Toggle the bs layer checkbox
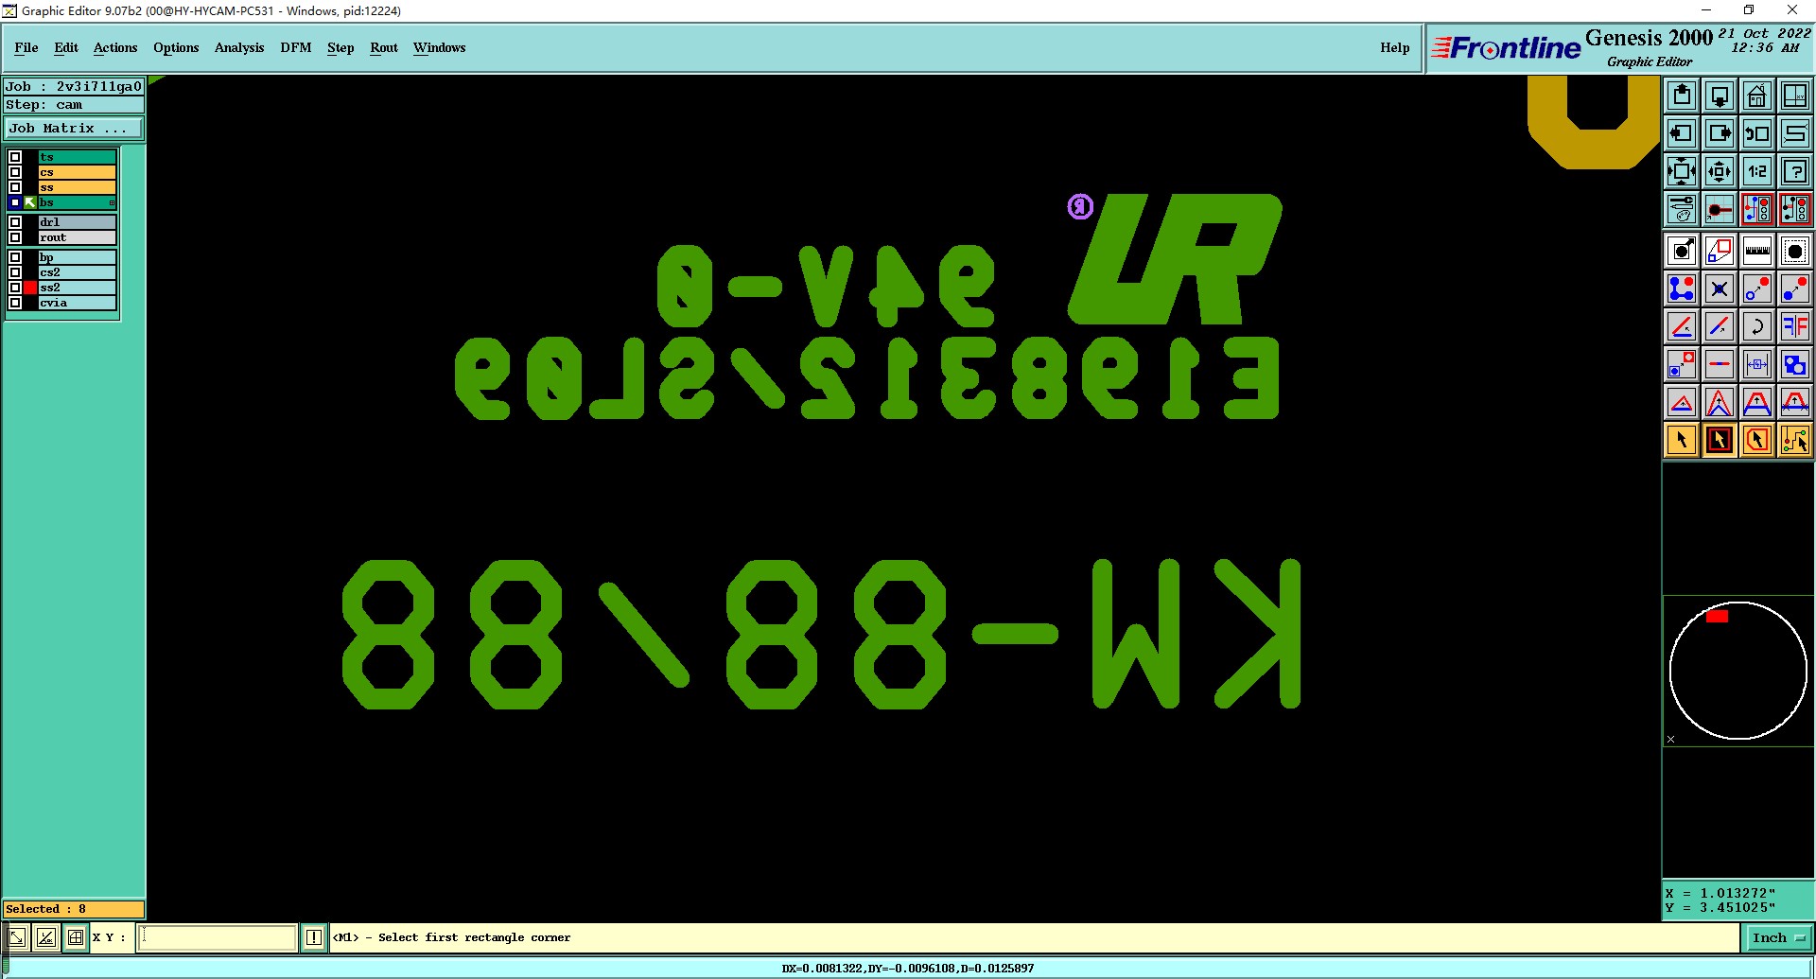The width and height of the screenshot is (1816, 979). point(15,202)
